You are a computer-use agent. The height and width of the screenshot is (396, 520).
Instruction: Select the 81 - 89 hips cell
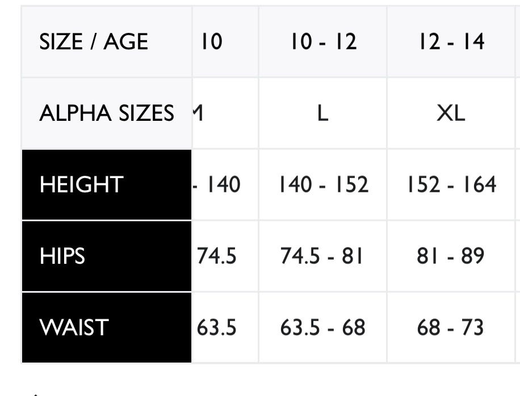pos(451,256)
